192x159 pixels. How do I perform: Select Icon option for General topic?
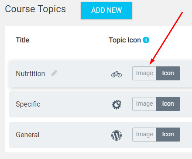[x=168, y=135]
